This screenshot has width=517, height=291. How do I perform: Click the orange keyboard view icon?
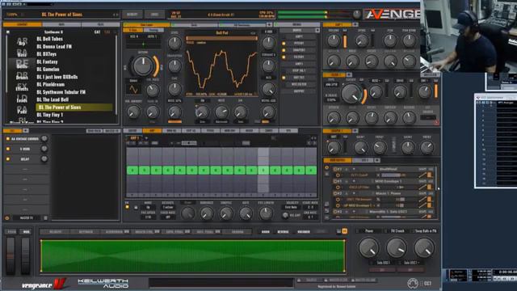tap(345, 231)
